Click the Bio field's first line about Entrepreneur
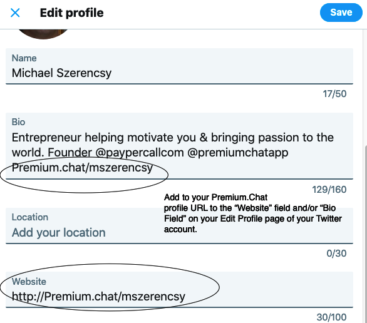 pos(173,138)
